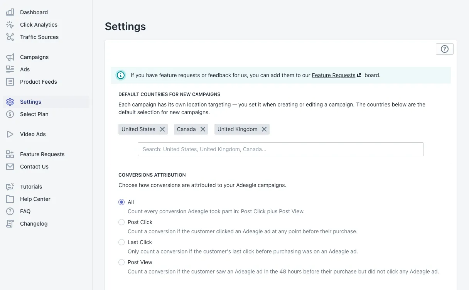Click the Dashboard bar chart icon
This screenshot has height=290, width=469.
coord(10,12)
